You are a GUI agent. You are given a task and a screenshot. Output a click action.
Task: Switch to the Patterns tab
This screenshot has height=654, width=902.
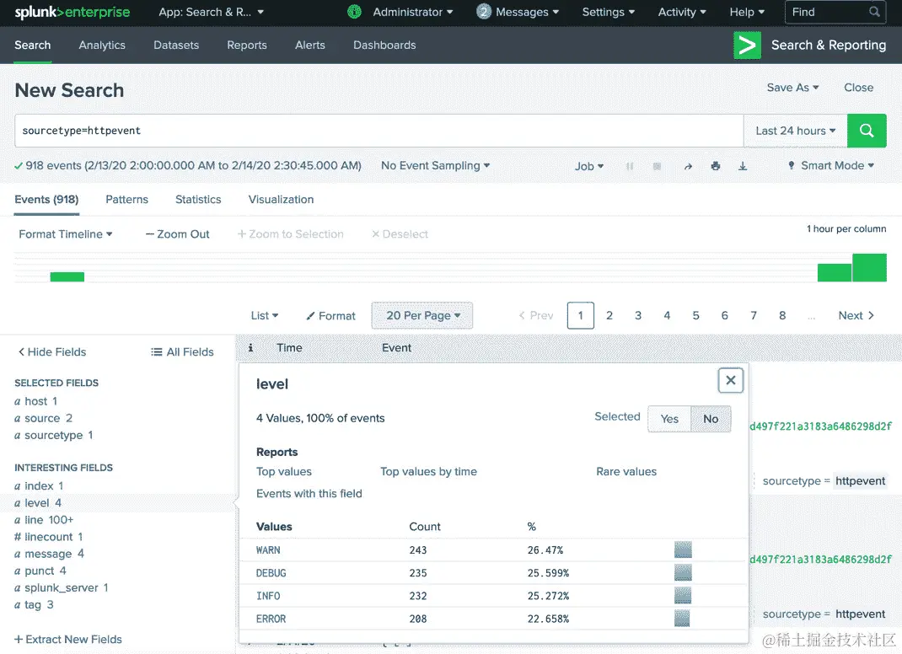[126, 200]
